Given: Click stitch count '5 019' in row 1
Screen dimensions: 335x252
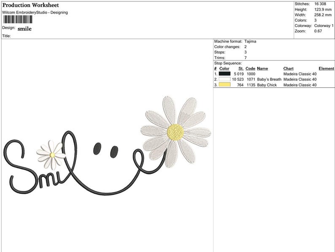Looking at the screenshot, I should (239, 74).
